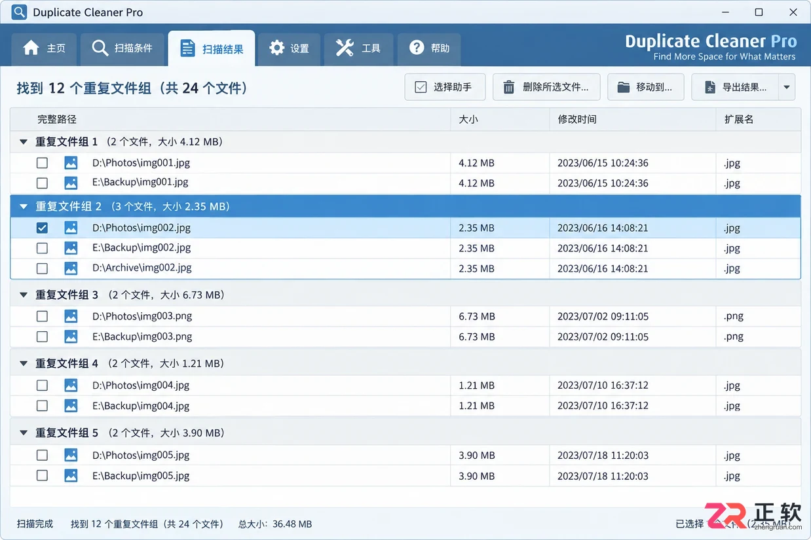The height and width of the screenshot is (540, 811).
Task: Collapse 重复文件组 2 triangle
Action: click(x=24, y=206)
